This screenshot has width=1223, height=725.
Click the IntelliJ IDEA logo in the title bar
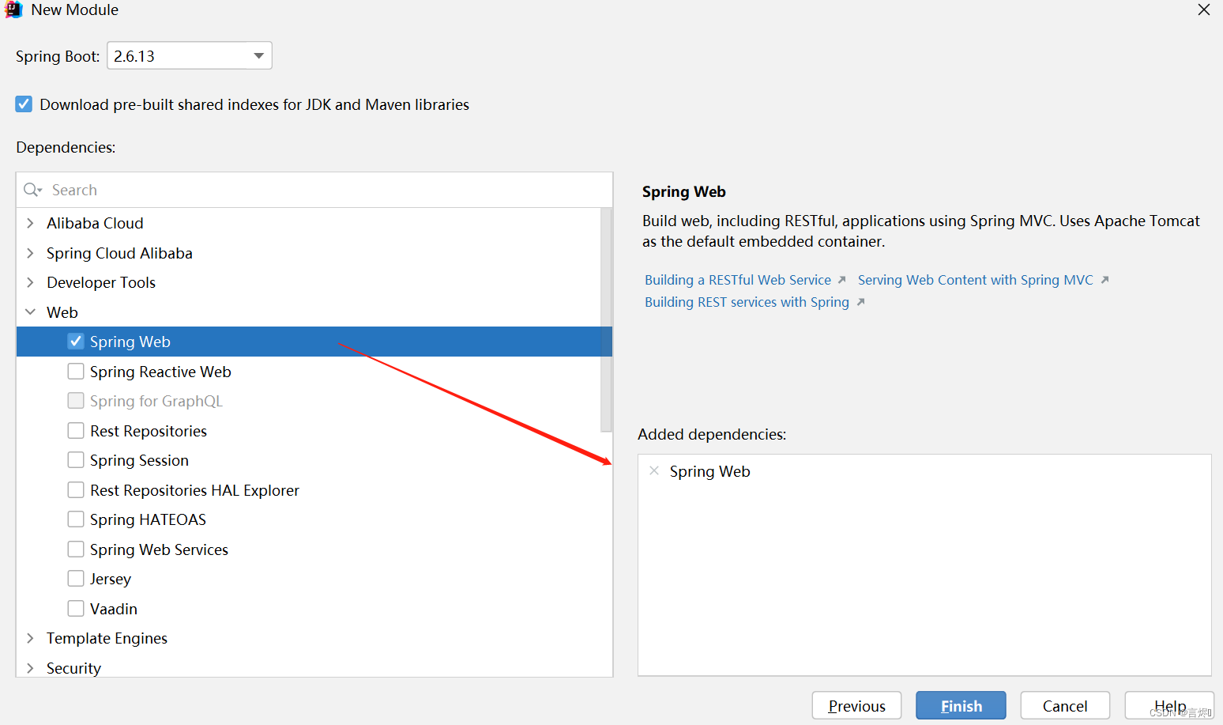(13, 9)
